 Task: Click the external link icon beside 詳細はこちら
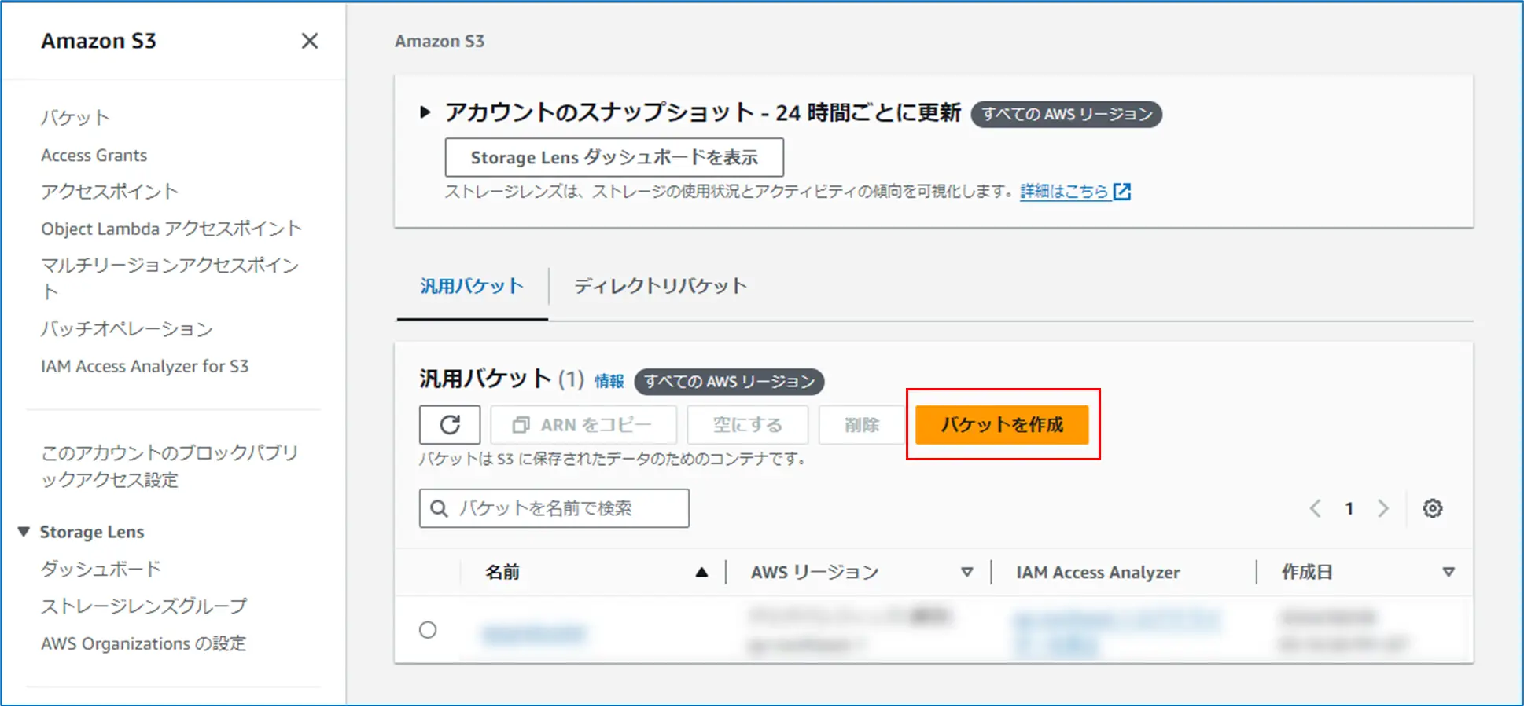pos(1122,191)
